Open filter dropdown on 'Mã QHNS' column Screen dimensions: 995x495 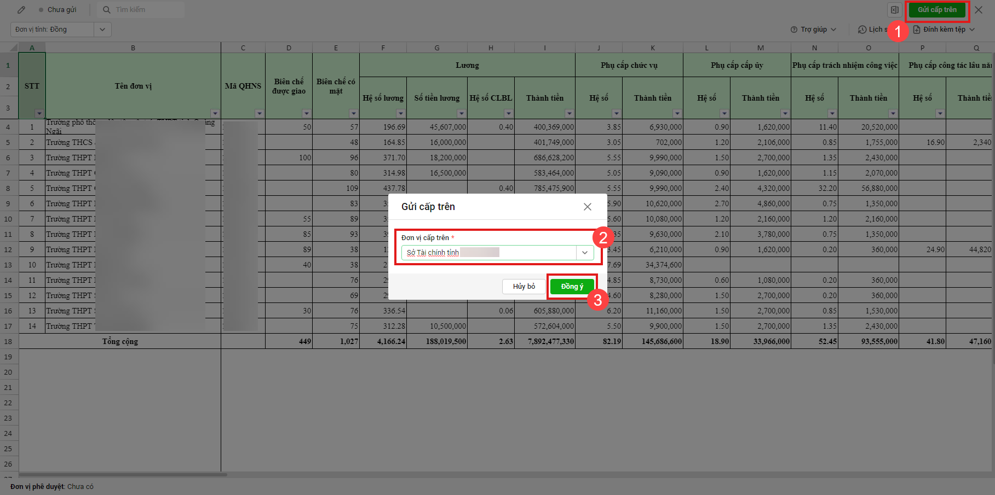[x=259, y=114]
